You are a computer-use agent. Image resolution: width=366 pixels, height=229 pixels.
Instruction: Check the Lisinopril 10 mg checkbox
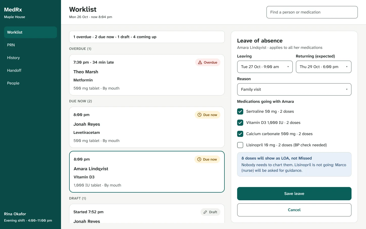click(240, 145)
